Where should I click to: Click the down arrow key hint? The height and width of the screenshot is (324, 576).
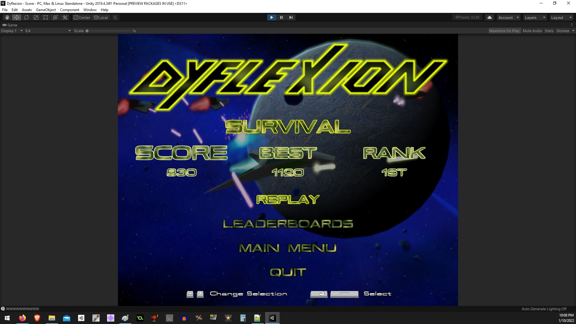click(x=200, y=294)
